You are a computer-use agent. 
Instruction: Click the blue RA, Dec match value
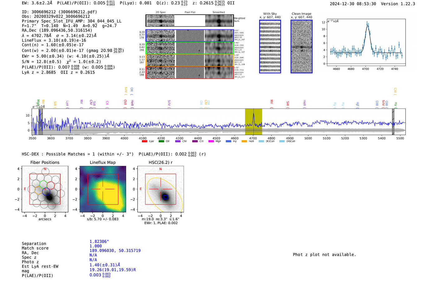115,251
